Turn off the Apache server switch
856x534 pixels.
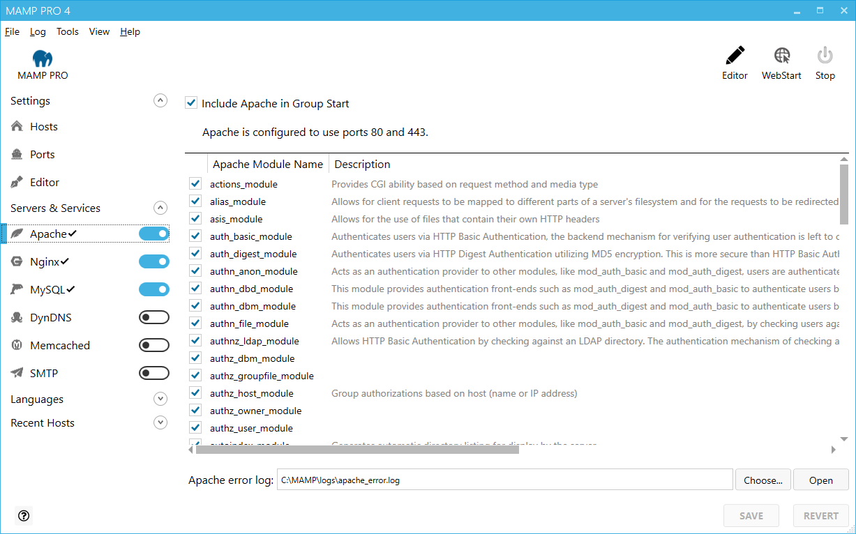[x=154, y=234]
